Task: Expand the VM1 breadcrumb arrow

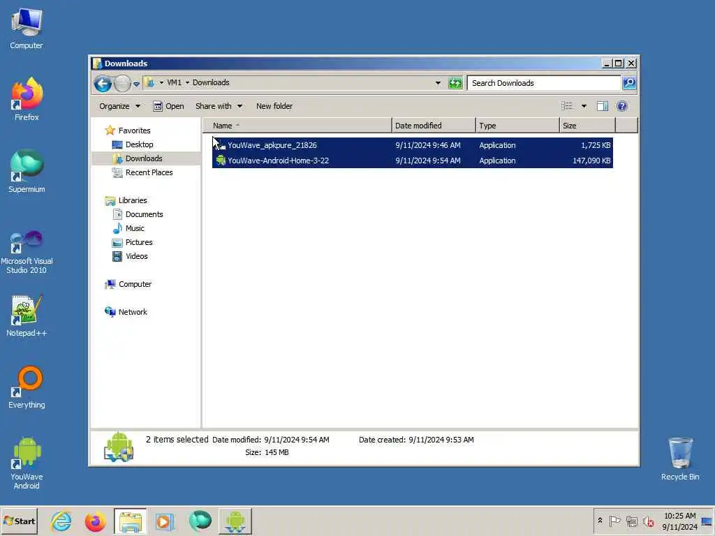Action: click(x=161, y=82)
